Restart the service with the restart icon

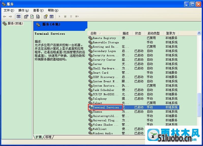[77, 17]
